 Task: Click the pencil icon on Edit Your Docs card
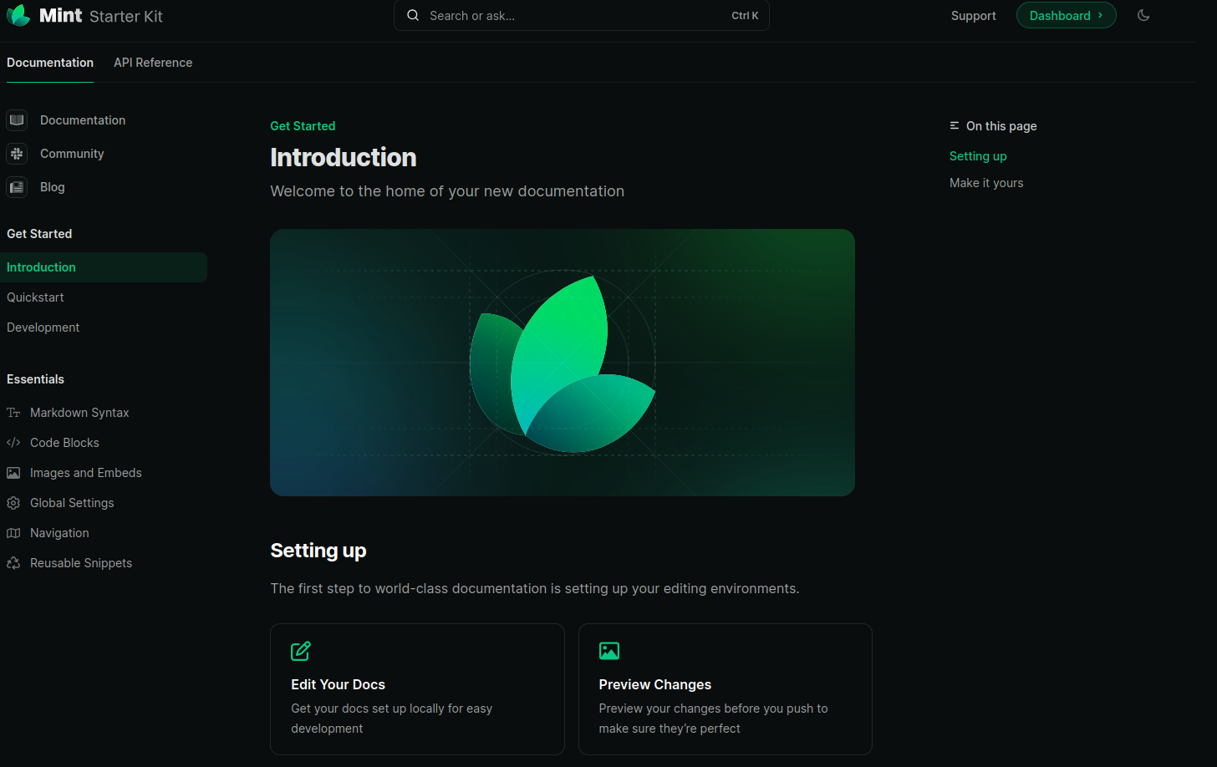click(300, 651)
